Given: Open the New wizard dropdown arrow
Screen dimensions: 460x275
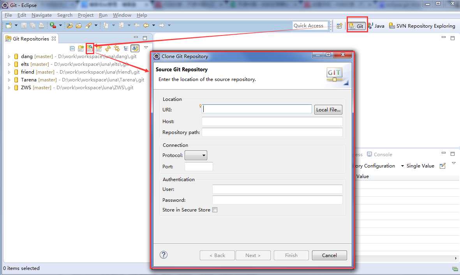Looking at the screenshot, I should click(x=16, y=26).
